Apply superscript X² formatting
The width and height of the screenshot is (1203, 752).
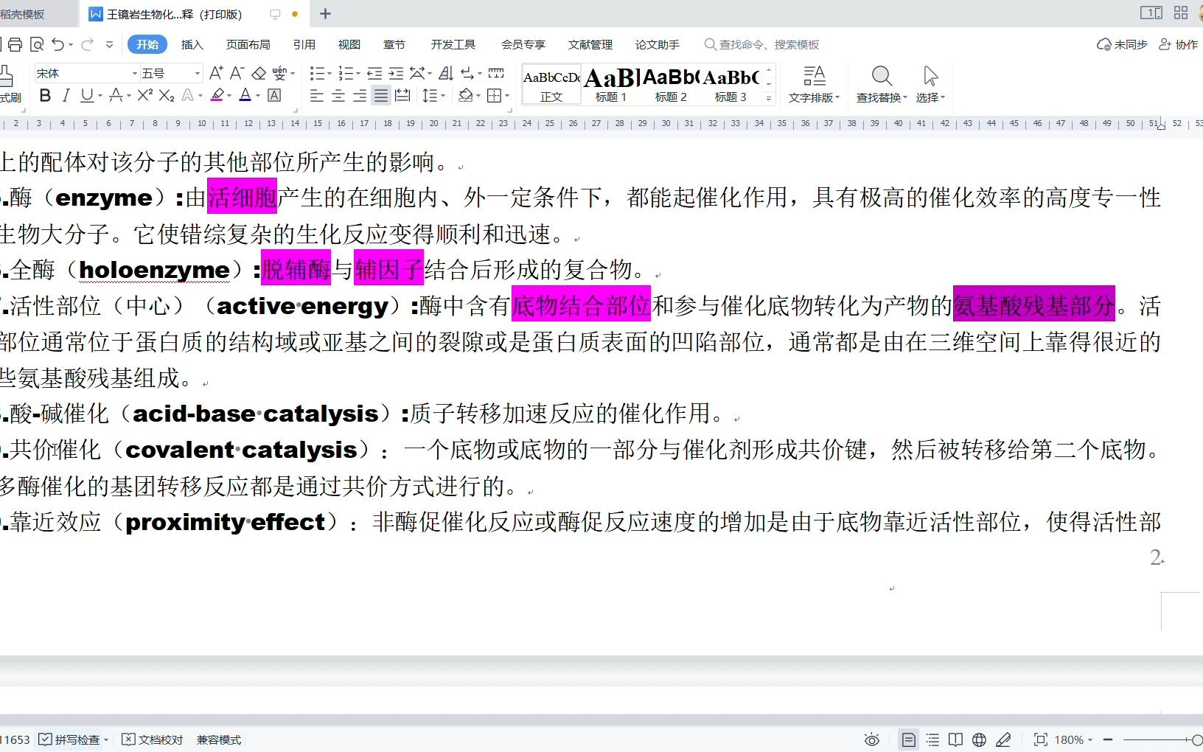[x=145, y=95]
